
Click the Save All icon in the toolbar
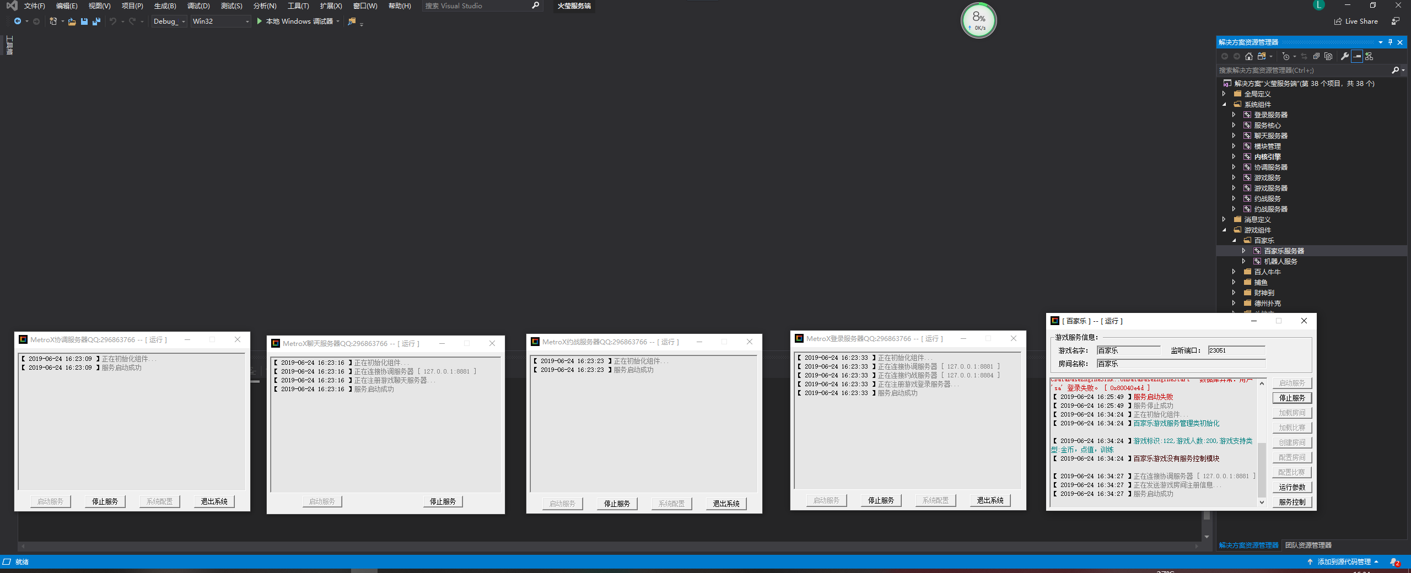tap(96, 21)
